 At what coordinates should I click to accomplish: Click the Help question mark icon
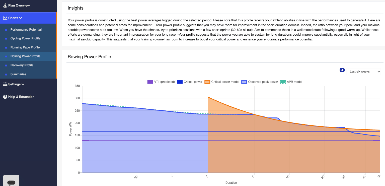point(5,97)
